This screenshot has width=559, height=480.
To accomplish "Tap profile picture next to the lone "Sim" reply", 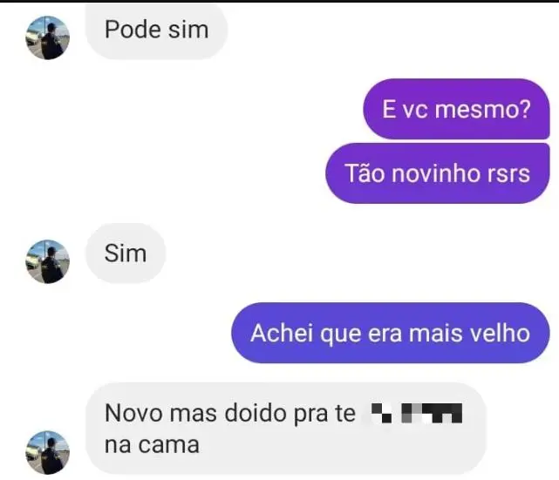I will [47, 261].
